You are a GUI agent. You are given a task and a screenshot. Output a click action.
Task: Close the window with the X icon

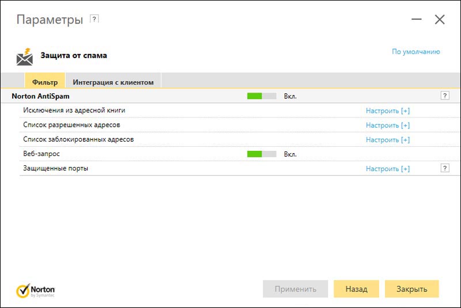coord(440,20)
